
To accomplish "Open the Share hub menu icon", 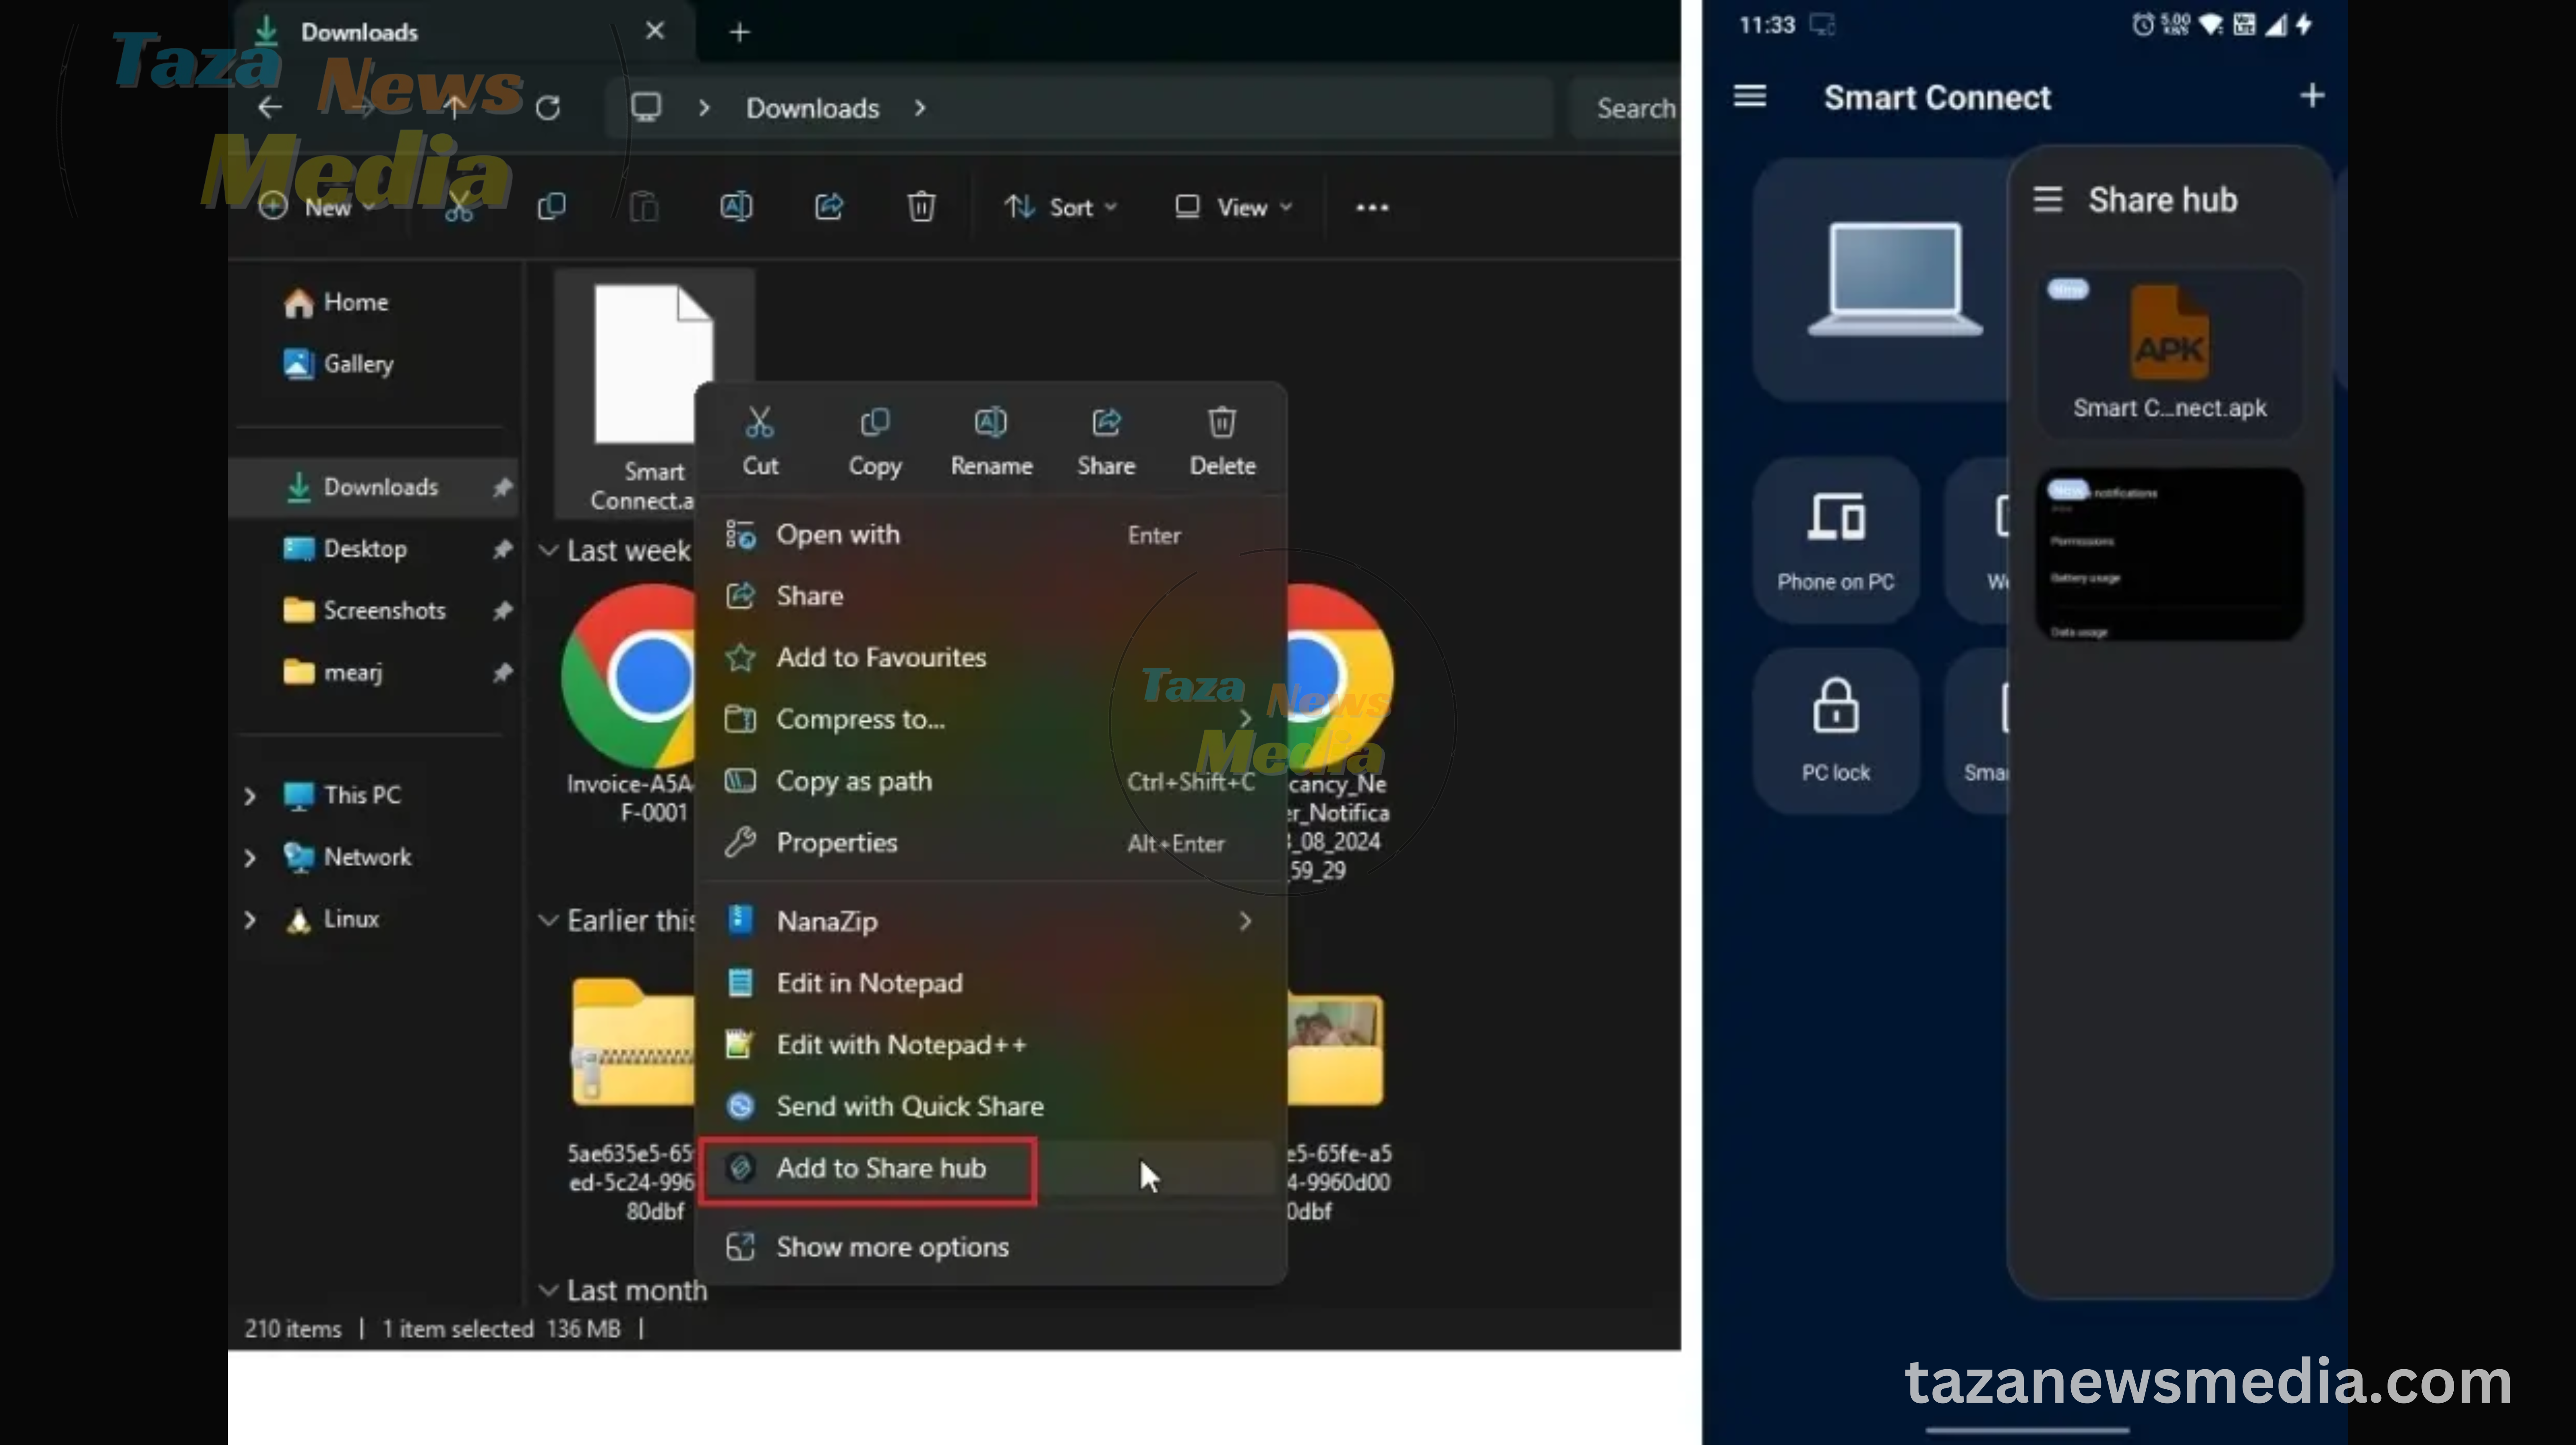I will tap(2047, 200).
